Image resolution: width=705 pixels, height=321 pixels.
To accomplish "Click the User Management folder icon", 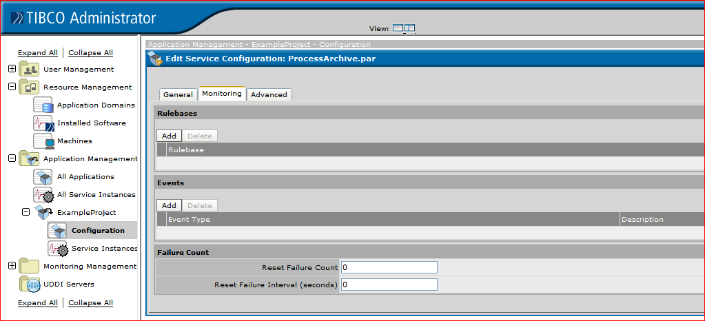I will click(29, 70).
